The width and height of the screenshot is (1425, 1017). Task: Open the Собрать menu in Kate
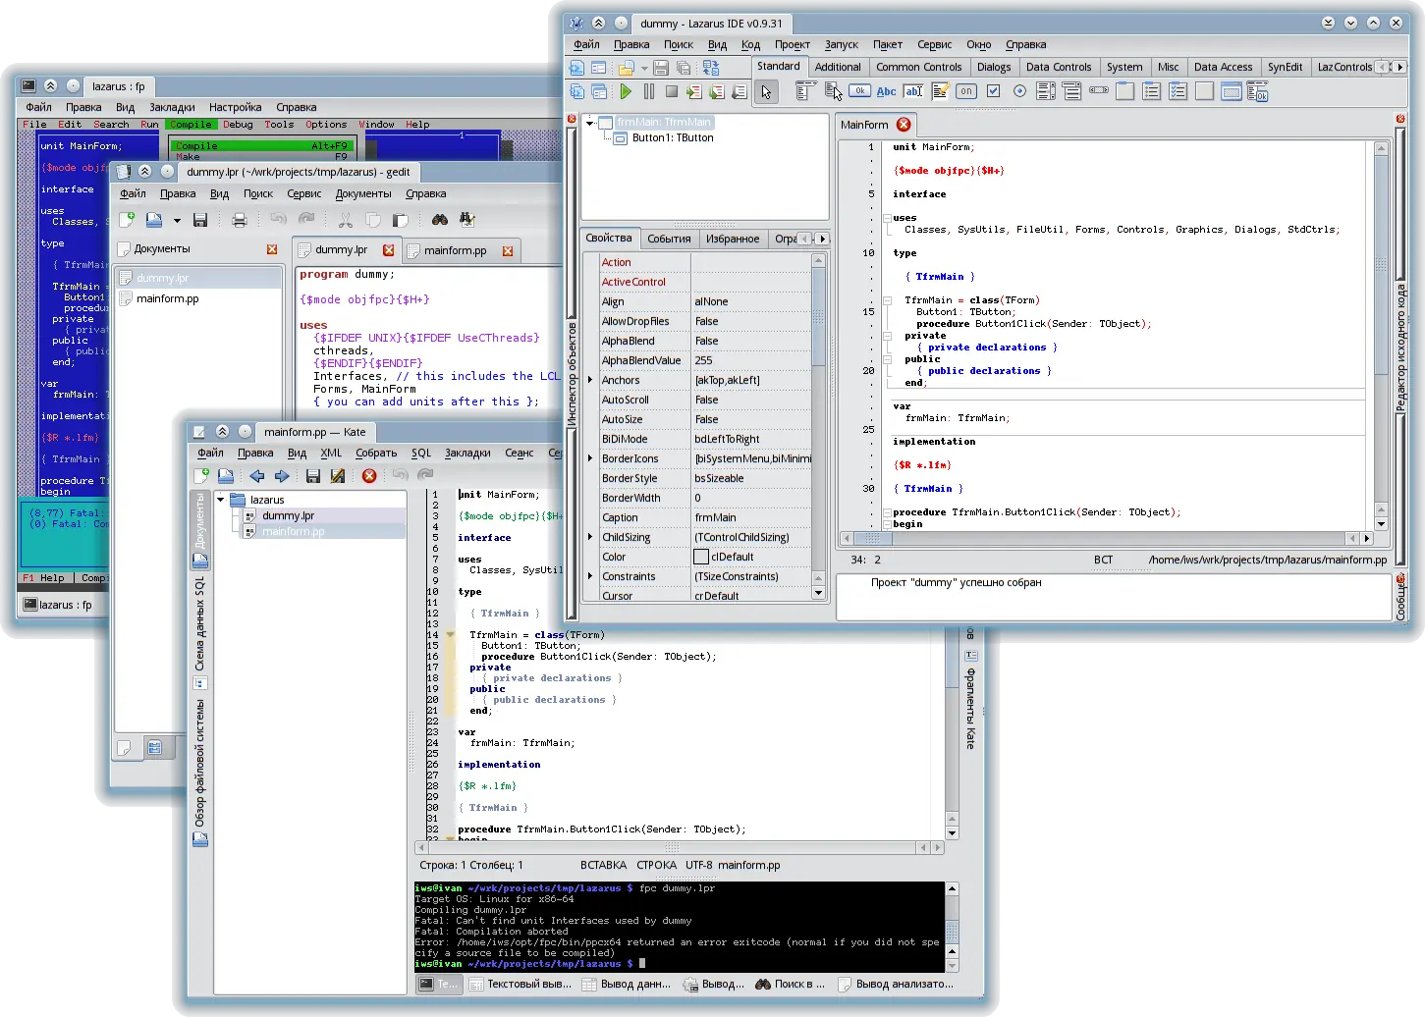tap(376, 453)
